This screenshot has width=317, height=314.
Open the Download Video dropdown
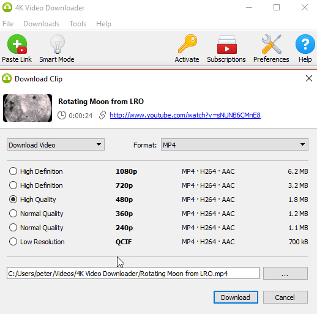coord(56,144)
